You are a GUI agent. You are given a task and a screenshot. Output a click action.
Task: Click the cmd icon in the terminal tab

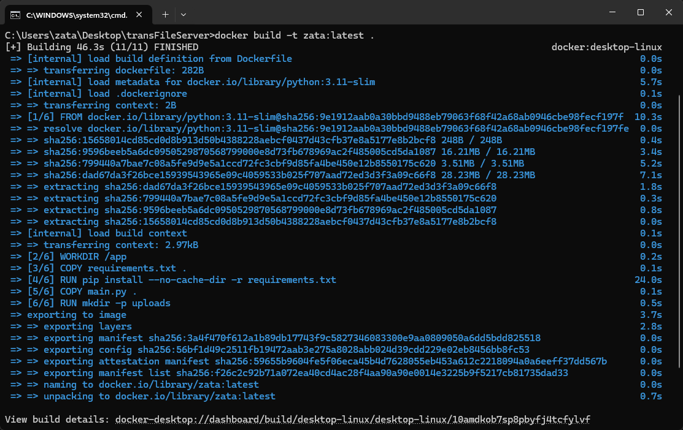coord(15,15)
